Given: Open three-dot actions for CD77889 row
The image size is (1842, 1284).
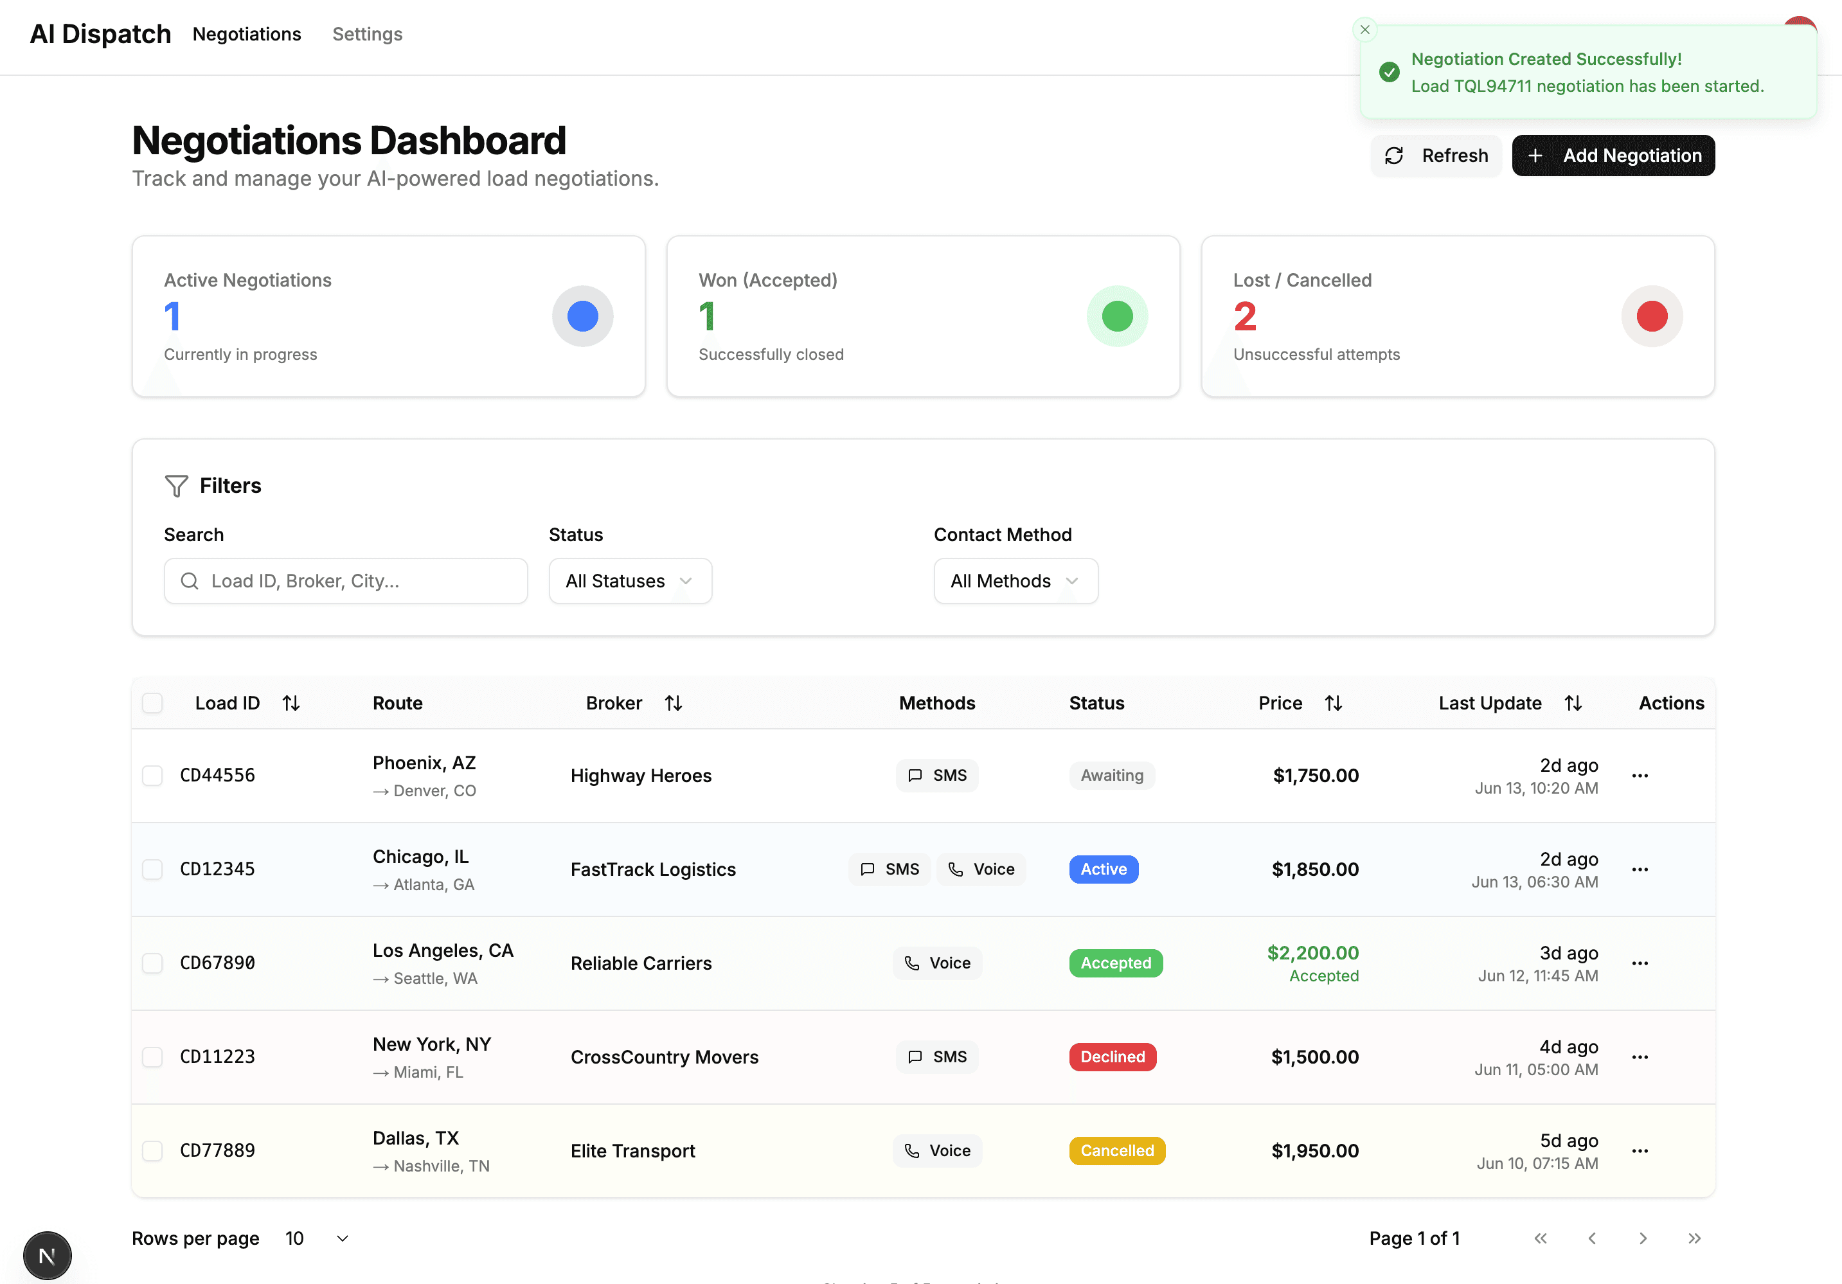Looking at the screenshot, I should click(x=1640, y=1151).
